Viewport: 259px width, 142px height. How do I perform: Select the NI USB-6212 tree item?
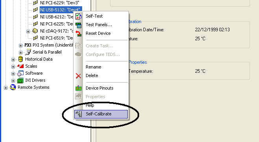[57, 17]
